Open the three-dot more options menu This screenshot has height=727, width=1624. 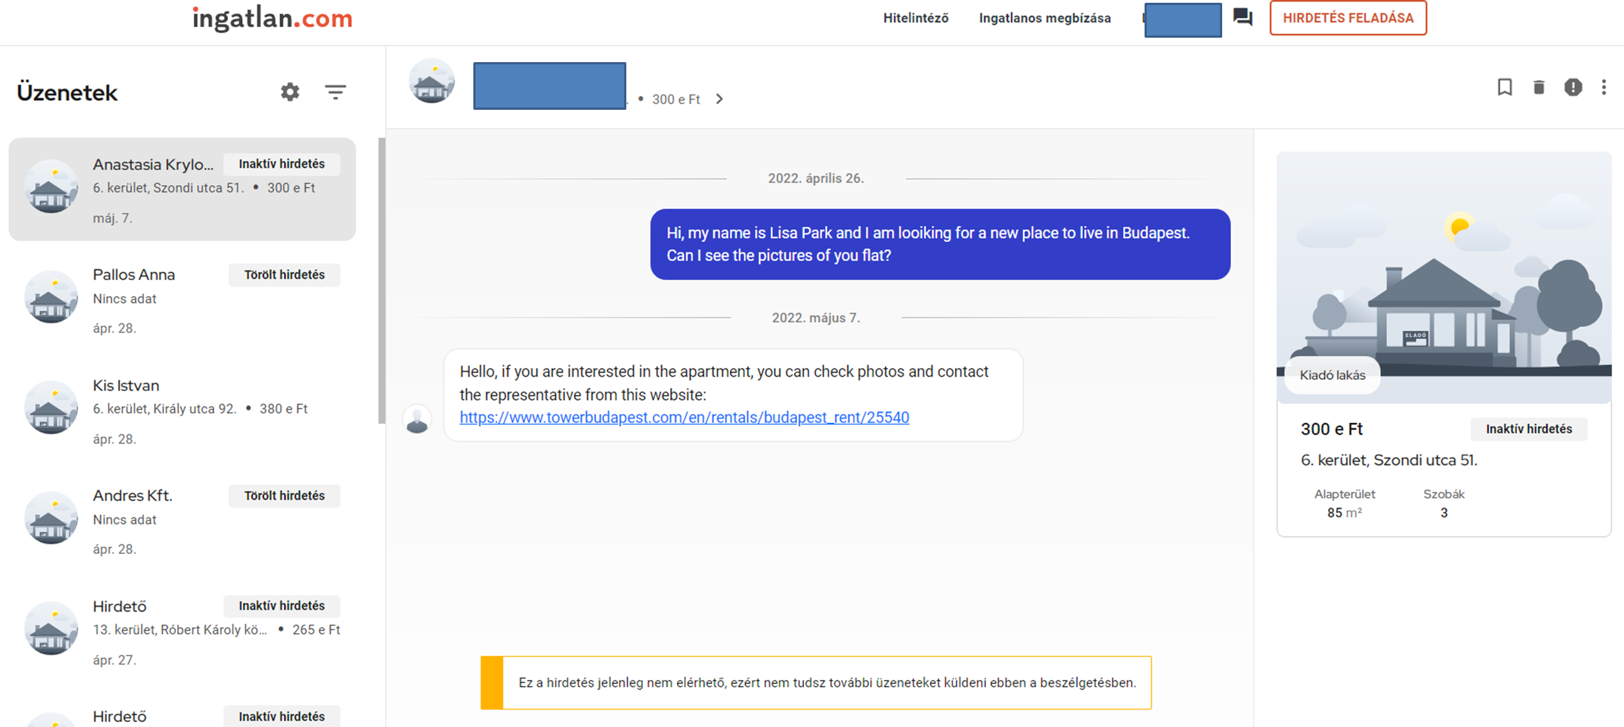click(1604, 87)
